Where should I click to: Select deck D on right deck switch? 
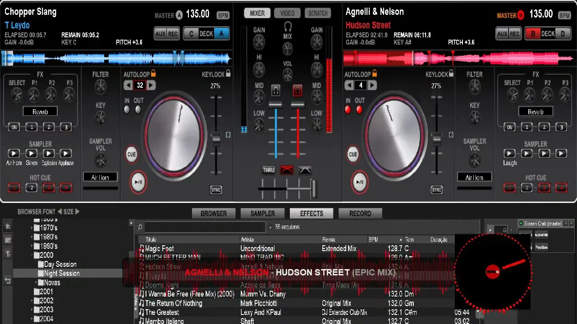click(563, 33)
